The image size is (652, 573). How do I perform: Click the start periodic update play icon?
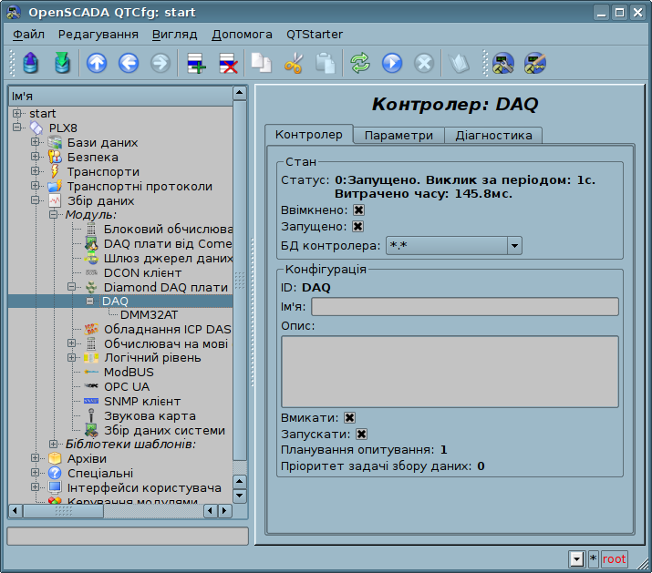click(x=392, y=63)
